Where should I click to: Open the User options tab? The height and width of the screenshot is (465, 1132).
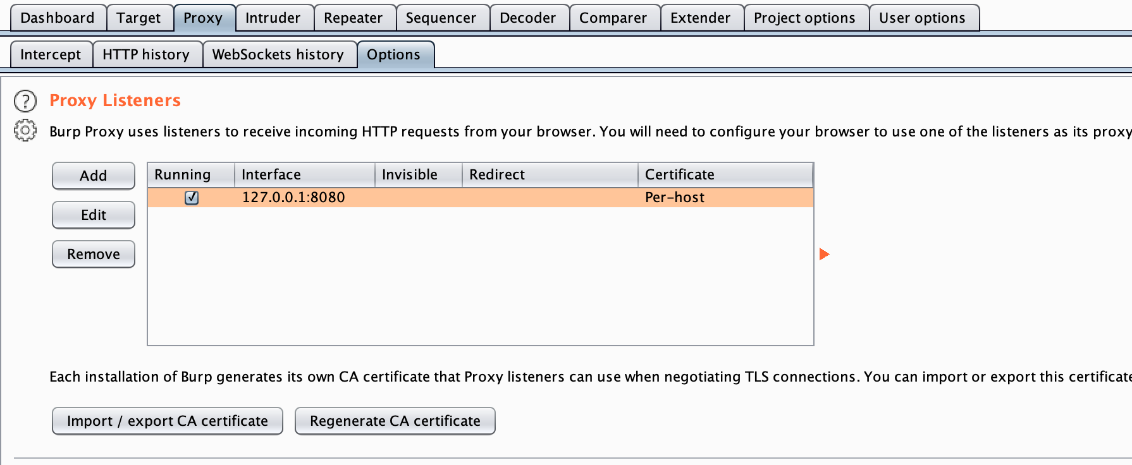(x=923, y=18)
